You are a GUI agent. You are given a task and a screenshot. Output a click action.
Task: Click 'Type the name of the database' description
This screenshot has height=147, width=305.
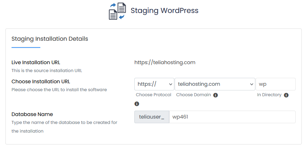(x=64, y=127)
